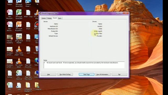Click the VLC media player - Copy icon
The width and height of the screenshot is (168, 95).
click(x=19, y=51)
